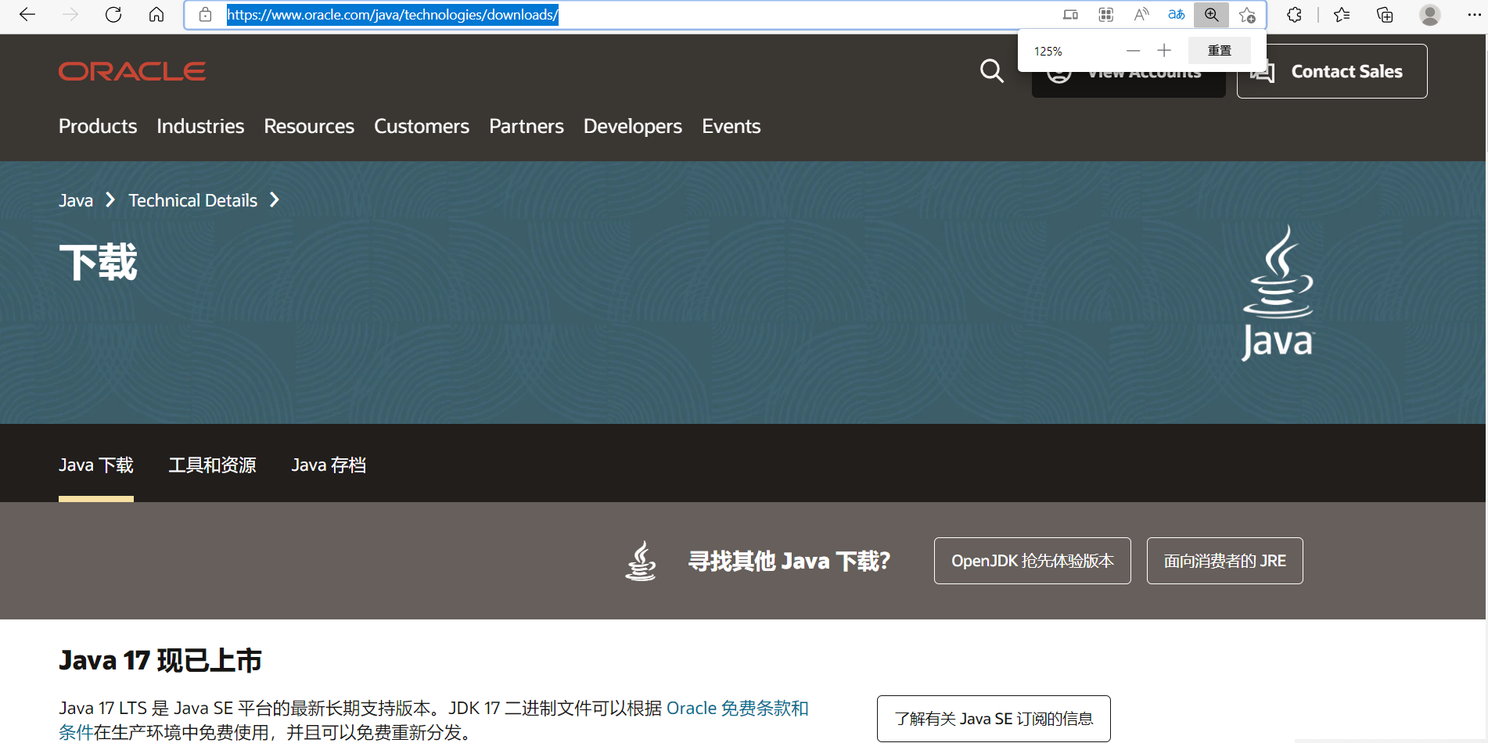Open the Customers menu

422,127
